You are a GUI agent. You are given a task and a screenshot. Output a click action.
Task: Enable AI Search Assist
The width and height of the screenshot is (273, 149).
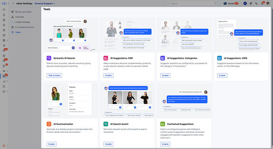[108, 144]
